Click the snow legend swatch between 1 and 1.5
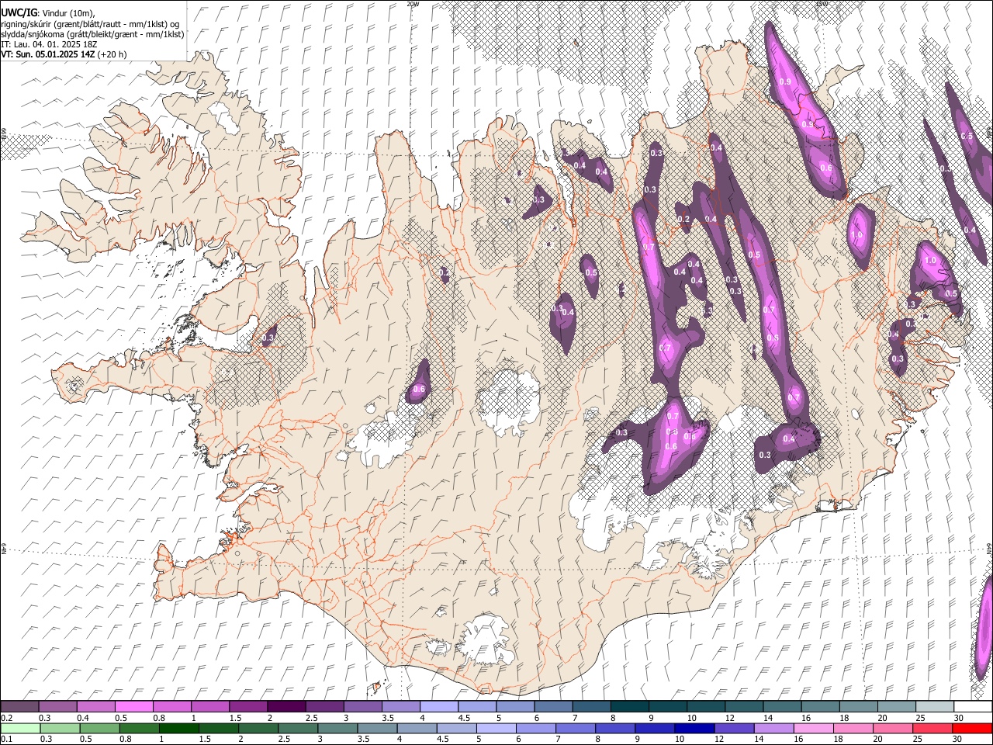The image size is (993, 745). [210, 707]
